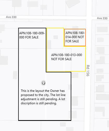Click the APN:108-180-014-000 NOT FOR SALE label
Image resolution: width=109 pixels, height=131 pixels.
point(75,37)
